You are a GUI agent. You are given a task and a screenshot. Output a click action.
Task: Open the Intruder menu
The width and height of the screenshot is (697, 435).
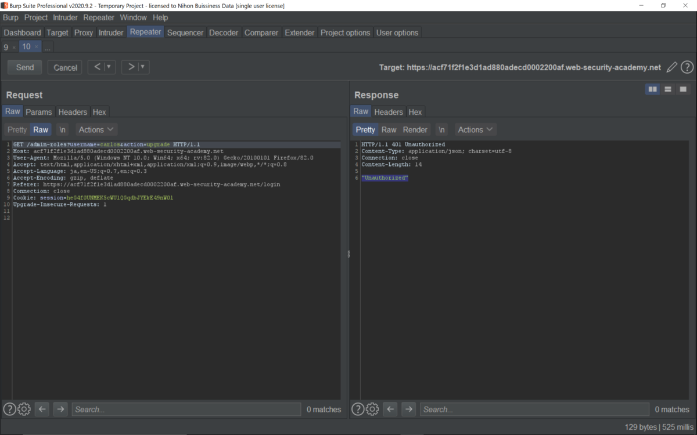[65, 17]
